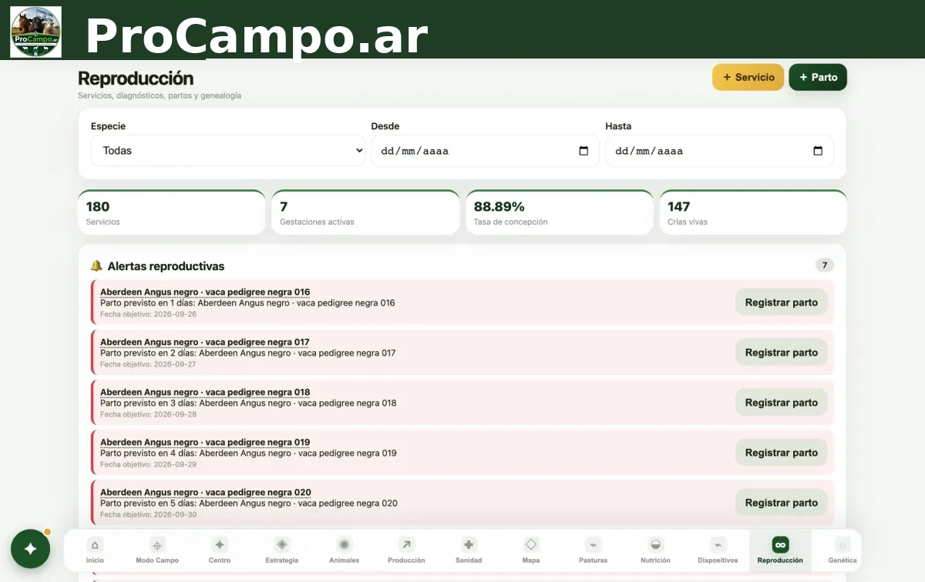This screenshot has width=925, height=582.
Task: Click the 88.89% Tasa de concepción card
Action: click(x=559, y=212)
